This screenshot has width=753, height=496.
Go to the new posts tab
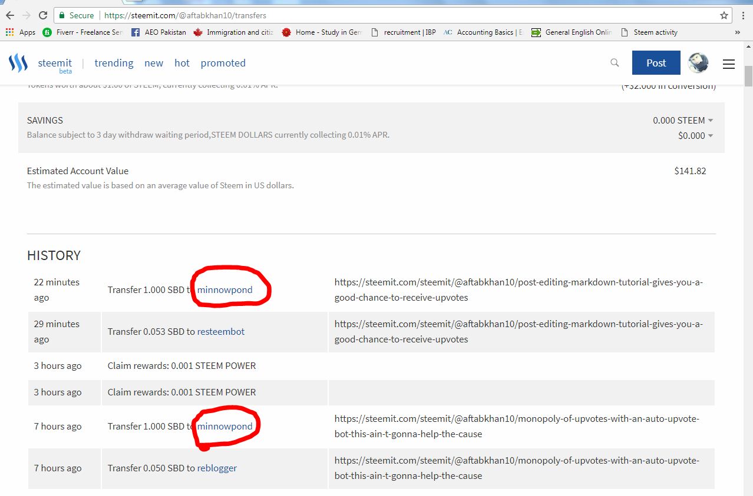(154, 63)
